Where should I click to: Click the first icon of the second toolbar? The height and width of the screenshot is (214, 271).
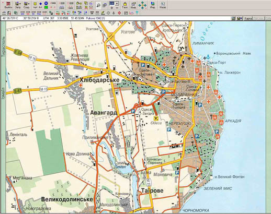(4, 13)
